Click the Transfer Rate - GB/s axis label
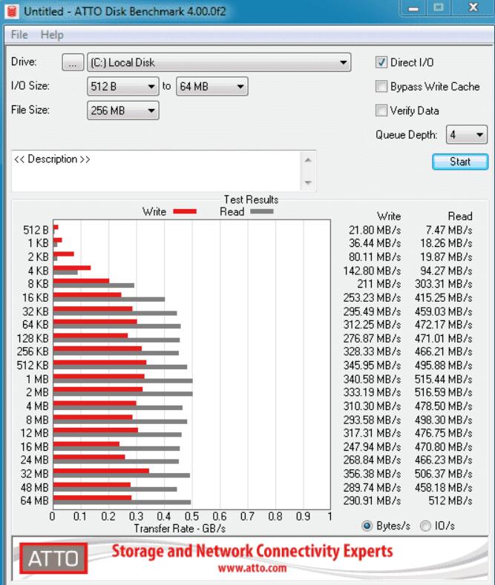The height and width of the screenshot is (585, 495). click(x=180, y=529)
